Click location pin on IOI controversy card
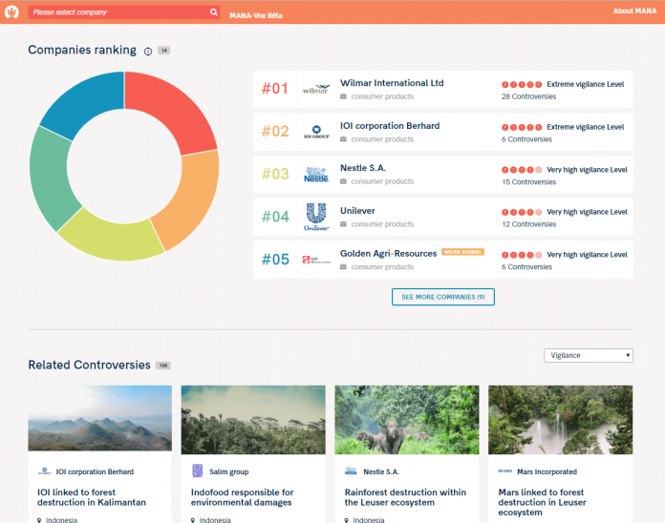 (x=39, y=520)
